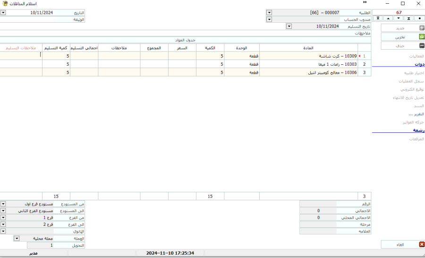Click the ادوات section header
Viewport: 425px width, 258px height.
(x=420, y=64)
